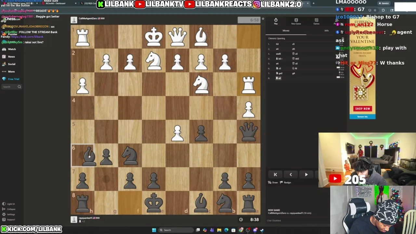Screen dimensions: 416x234
Task: Click opponent avatar next to CallMeAgentZero
Action: point(74,20)
